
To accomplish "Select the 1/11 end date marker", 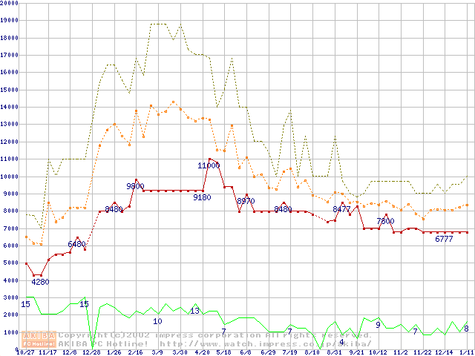I will tap(466, 352).
